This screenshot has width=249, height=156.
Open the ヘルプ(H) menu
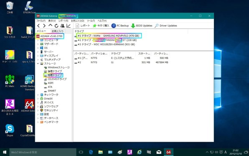(102, 20)
